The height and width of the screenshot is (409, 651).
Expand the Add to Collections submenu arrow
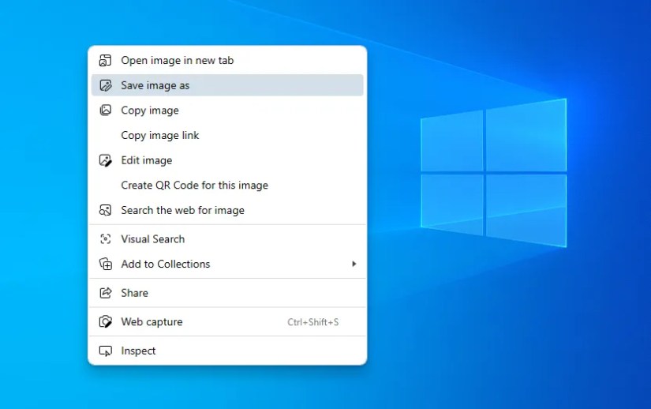tap(354, 264)
